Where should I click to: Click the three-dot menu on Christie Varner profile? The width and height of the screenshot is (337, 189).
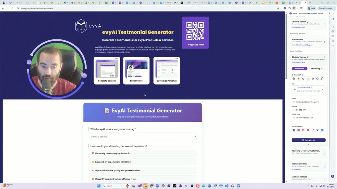point(324,57)
